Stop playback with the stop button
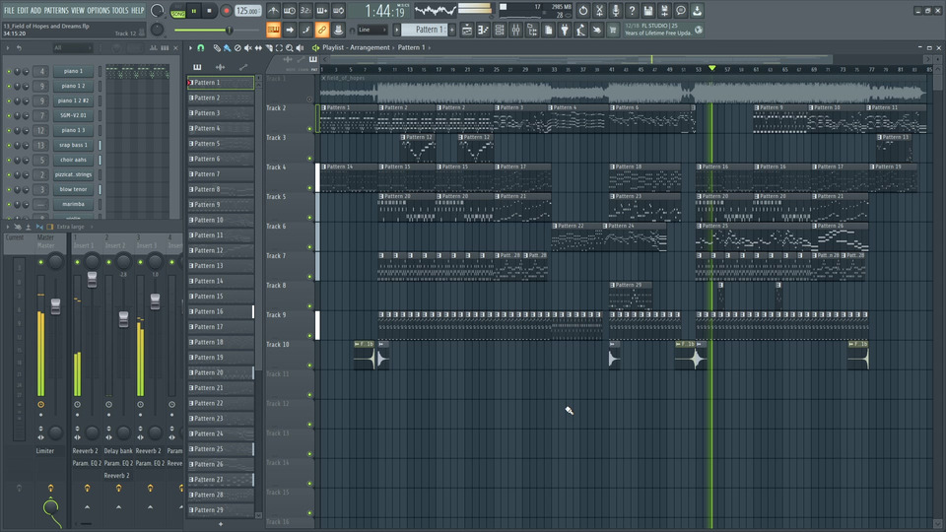The width and height of the screenshot is (946, 532). (x=209, y=11)
